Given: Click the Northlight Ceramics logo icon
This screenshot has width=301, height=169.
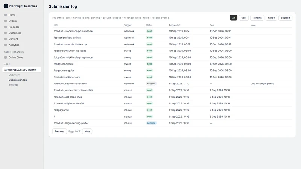Looking at the screenshot, I should [6, 6].
